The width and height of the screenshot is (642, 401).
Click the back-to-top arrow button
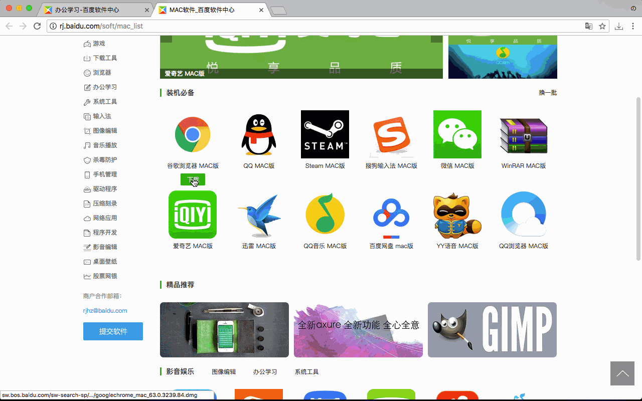622,373
